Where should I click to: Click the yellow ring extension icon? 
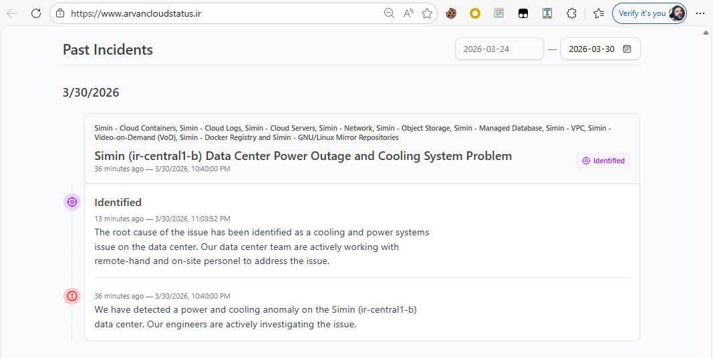[475, 13]
